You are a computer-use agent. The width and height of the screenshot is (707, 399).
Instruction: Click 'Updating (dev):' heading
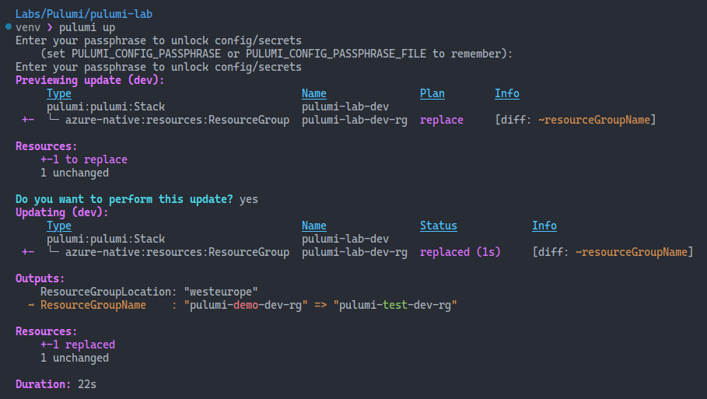coord(61,212)
